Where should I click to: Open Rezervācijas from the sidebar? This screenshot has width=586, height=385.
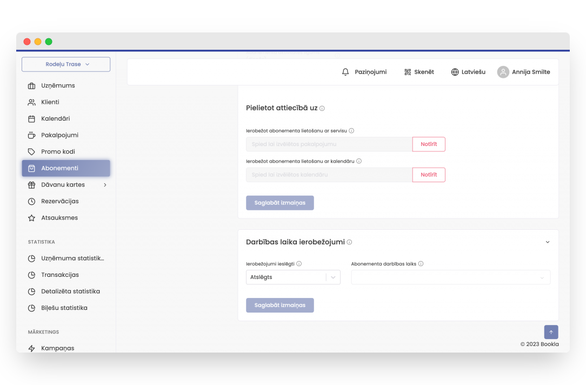click(x=59, y=201)
